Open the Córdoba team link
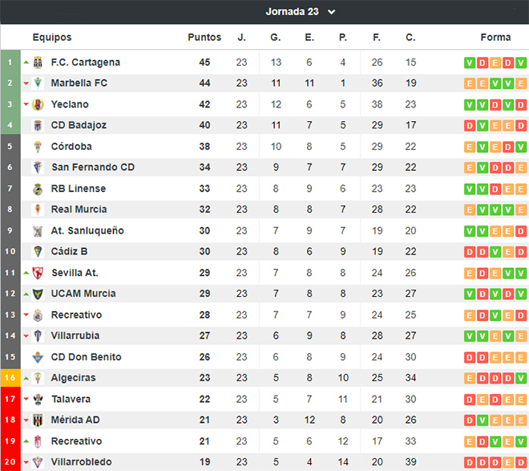The height and width of the screenshot is (471, 529). [71, 147]
